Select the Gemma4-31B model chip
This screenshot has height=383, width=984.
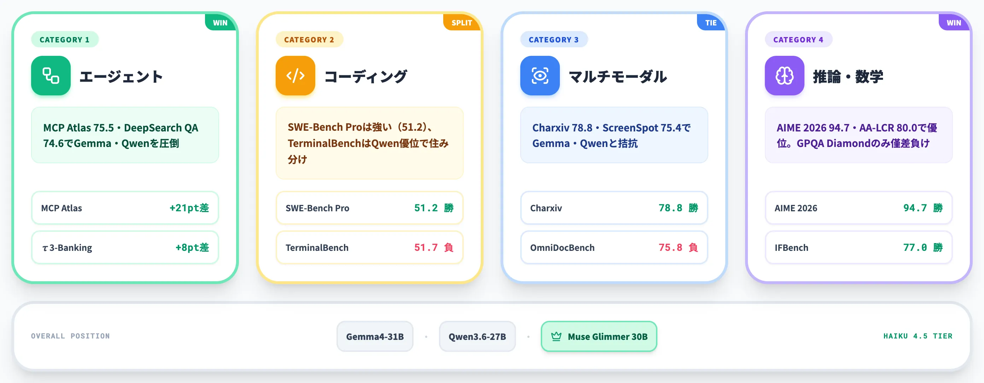tap(375, 336)
